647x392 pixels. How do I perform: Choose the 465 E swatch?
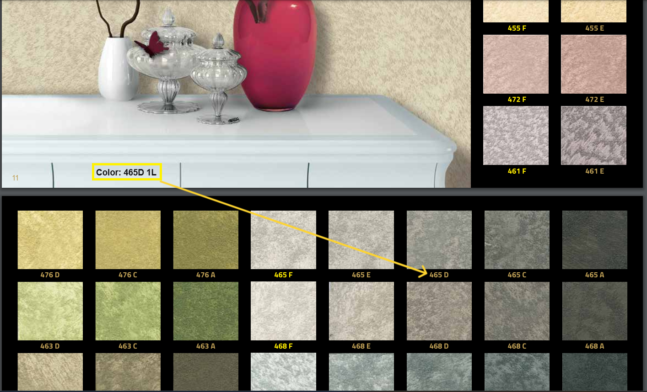point(361,240)
